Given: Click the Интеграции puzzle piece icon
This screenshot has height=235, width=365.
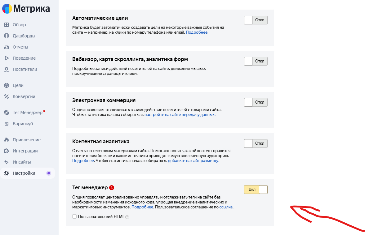Looking at the screenshot, I should pyautogui.click(x=6, y=151).
